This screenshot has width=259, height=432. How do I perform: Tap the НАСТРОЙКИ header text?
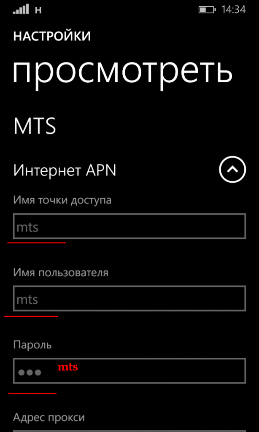[x=52, y=37]
